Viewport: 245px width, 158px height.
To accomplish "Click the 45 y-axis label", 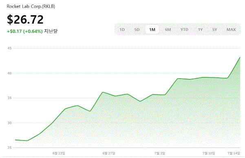I will (9, 48).
